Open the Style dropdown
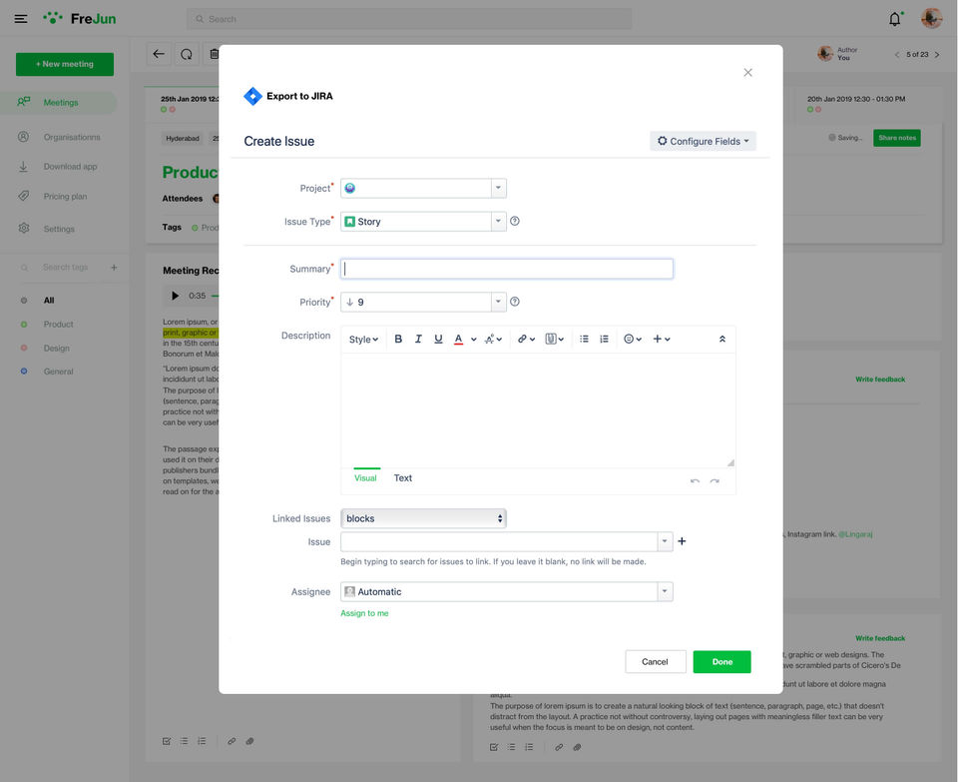958x782 pixels. (363, 340)
